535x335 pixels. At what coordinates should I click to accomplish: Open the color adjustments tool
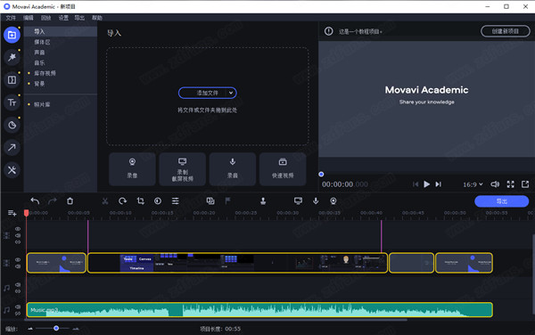coord(158,201)
